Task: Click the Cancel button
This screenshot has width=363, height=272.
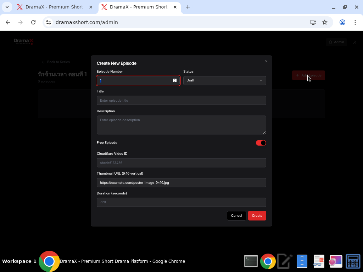Action: 236,215
